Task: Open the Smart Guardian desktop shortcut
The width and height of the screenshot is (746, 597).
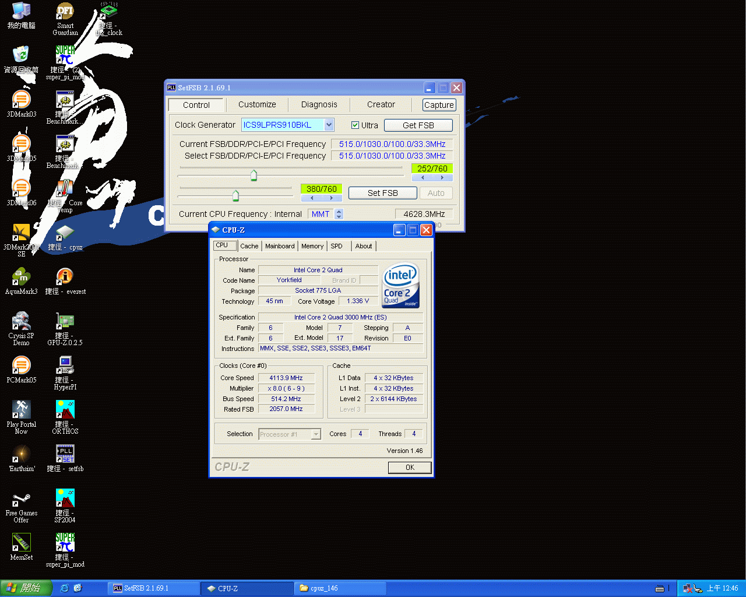Action: pyautogui.click(x=65, y=19)
